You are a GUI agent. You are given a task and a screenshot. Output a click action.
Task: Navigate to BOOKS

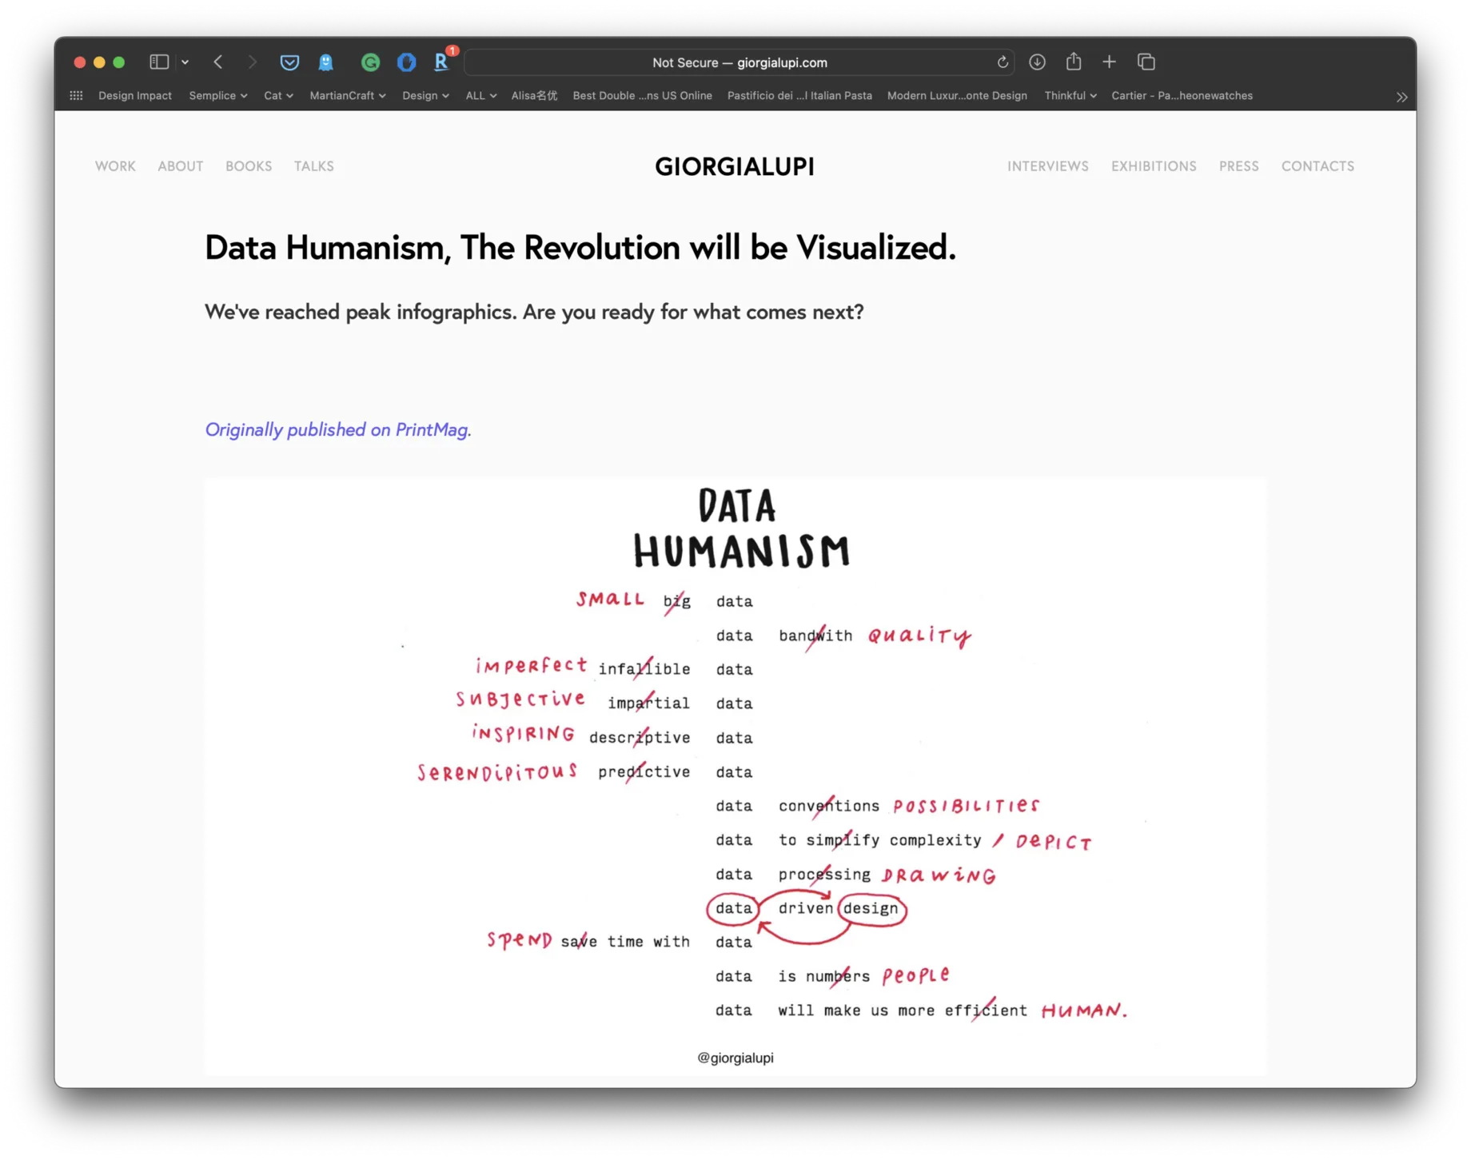248,166
